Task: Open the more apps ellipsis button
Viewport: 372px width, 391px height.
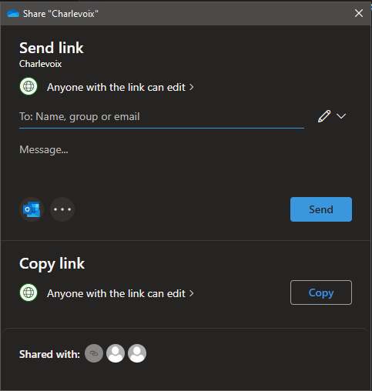Action: click(x=62, y=209)
